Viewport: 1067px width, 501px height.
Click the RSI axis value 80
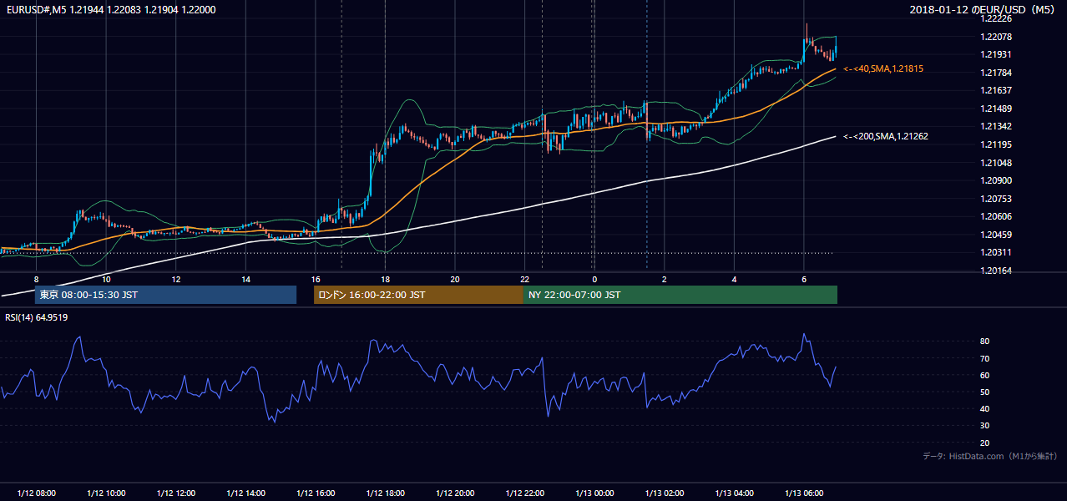(x=985, y=342)
